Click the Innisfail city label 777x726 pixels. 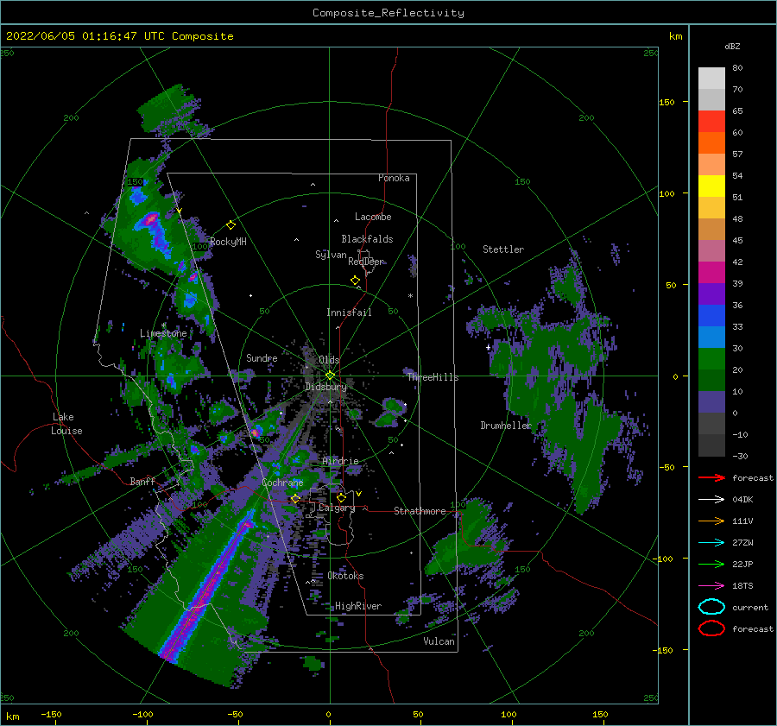pyautogui.click(x=349, y=312)
